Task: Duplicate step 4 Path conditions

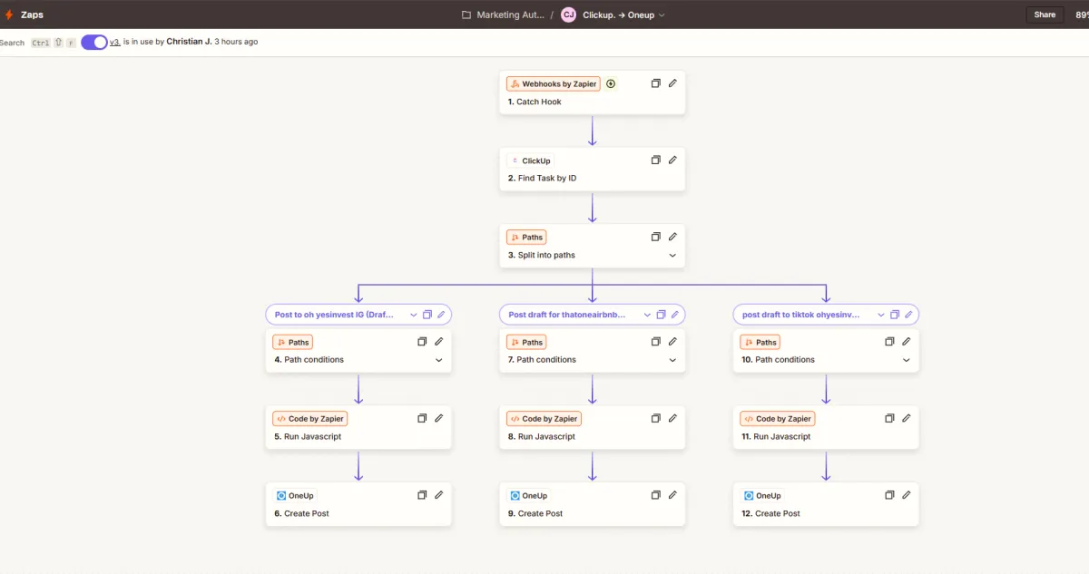Action: (422, 342)
